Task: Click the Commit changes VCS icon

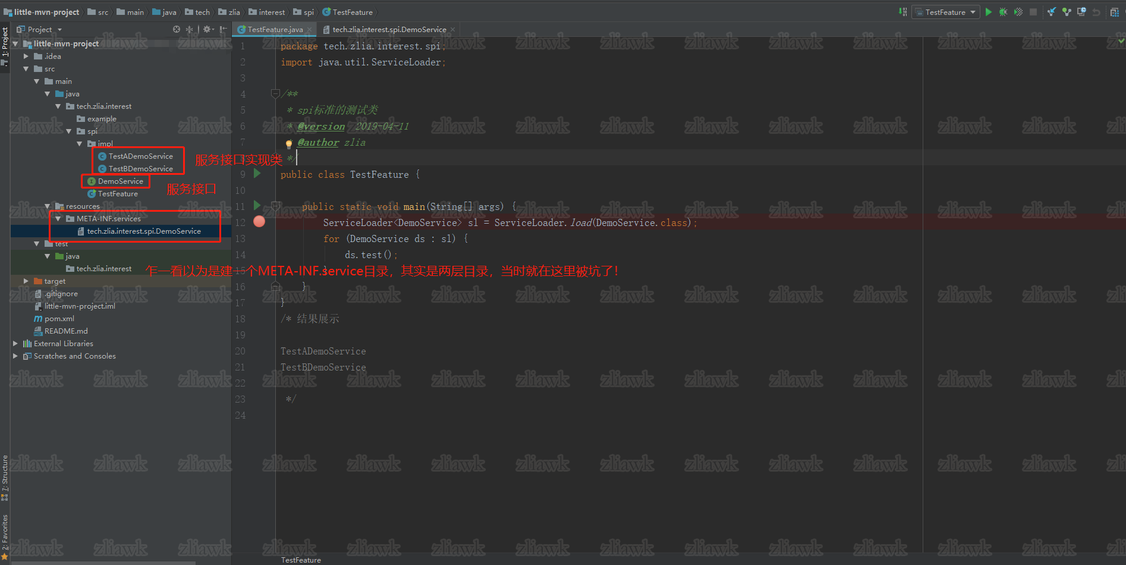Action: click(x=1067, y=12)
